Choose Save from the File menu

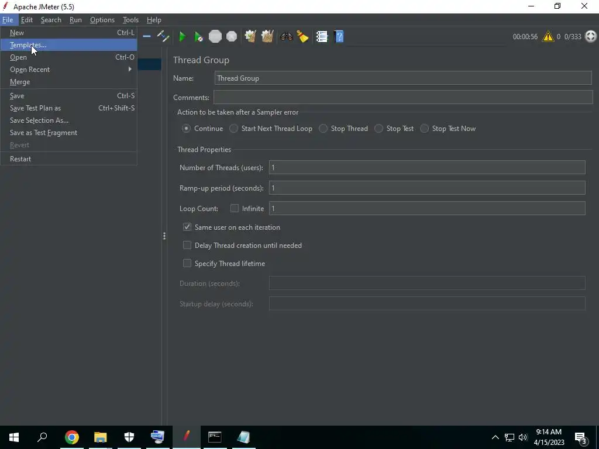[x=69, y=96]
